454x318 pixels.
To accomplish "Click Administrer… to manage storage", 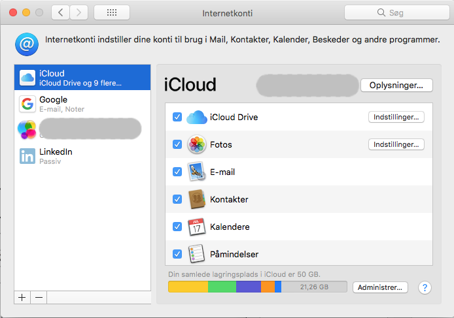I will tap(380, 287).
